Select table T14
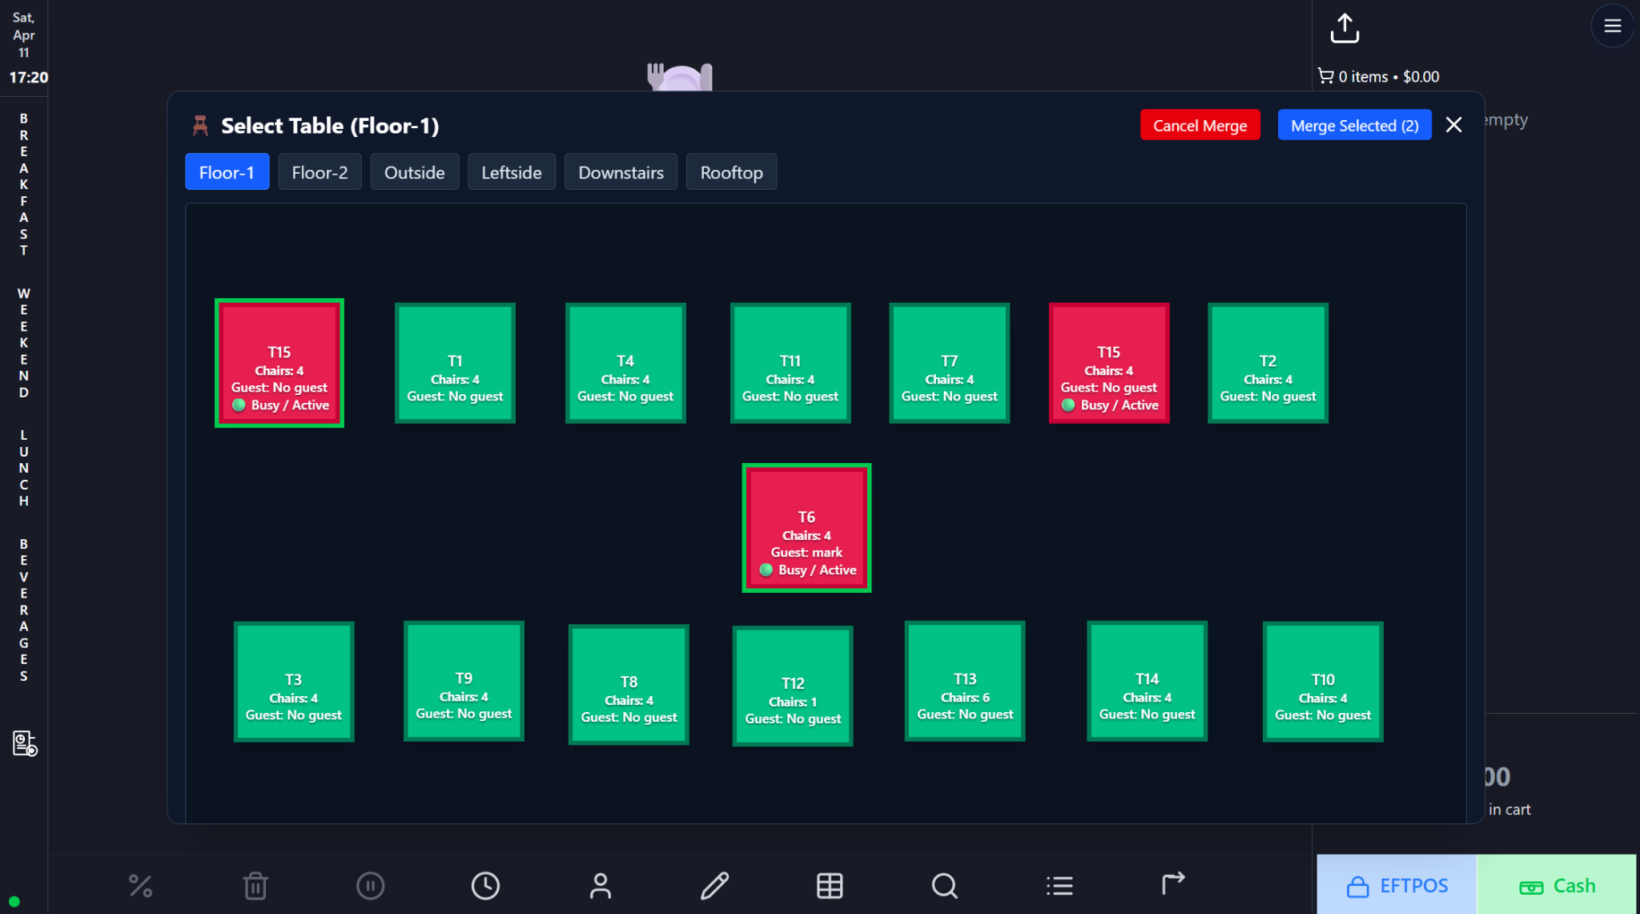Image resolution: width=1640 pixels, height=914 pixels. [x=1147, y=681]
